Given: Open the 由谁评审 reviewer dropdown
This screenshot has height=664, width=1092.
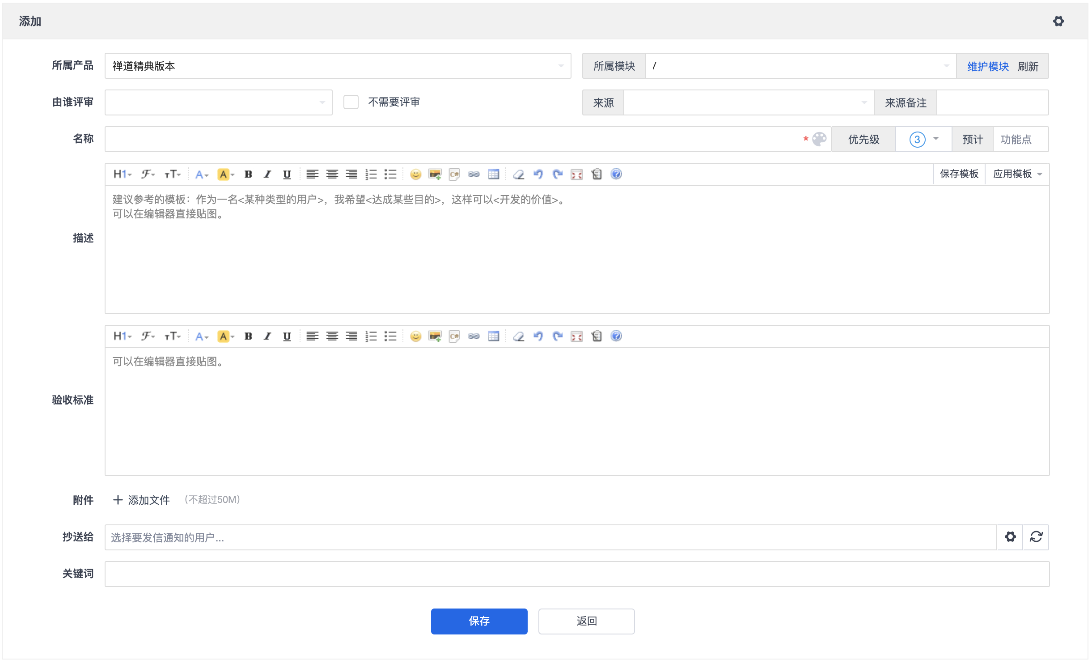Looking at the screenshot, I should tap(218, 102).
